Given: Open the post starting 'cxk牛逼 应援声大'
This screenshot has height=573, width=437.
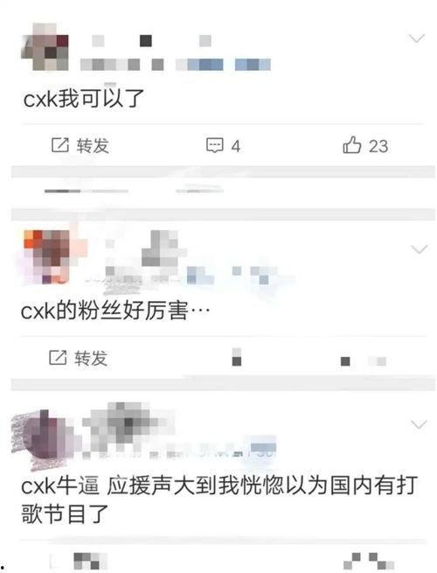Looking at the screenshot, I should 219,500.
